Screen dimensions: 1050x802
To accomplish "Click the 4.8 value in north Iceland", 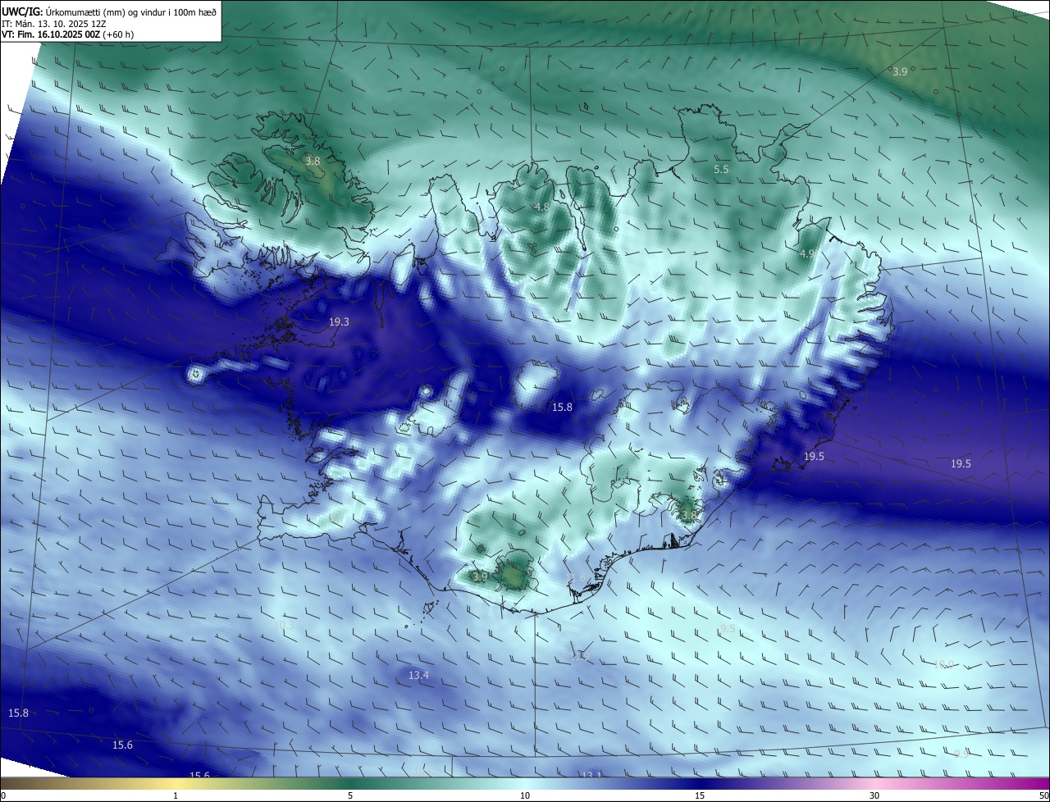I will (x=541, y=207).
